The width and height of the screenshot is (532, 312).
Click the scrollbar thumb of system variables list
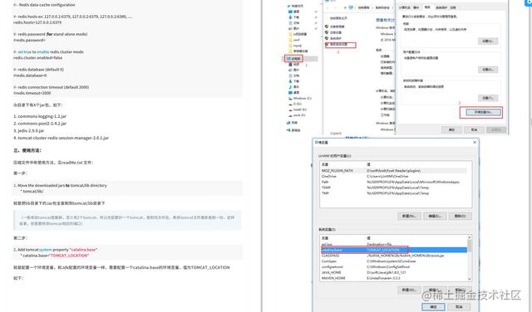pyautogui.click(x=470, y=245)
